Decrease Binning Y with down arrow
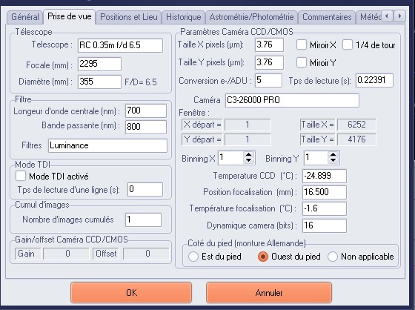This screenshot has height=310, width=415. pyautogui.click(x=333, y=161)
